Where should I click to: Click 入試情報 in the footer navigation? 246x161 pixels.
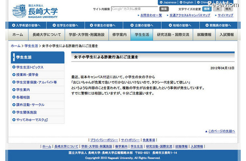(197, 147)
